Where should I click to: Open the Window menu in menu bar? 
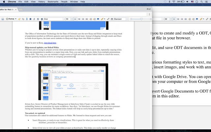(74, 2)
